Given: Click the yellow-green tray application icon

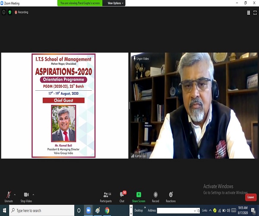Looking at the screenshot, I should (x=215, y=210).
